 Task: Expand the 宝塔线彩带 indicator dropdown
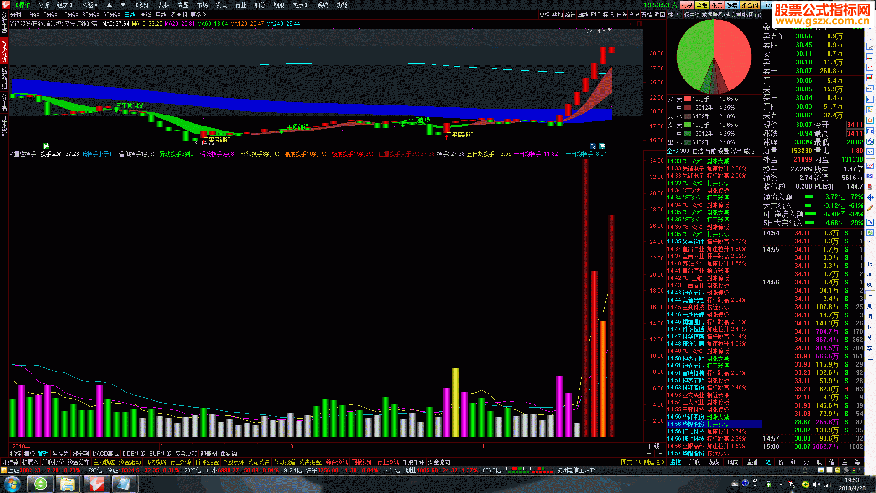[x=67, y=24]
